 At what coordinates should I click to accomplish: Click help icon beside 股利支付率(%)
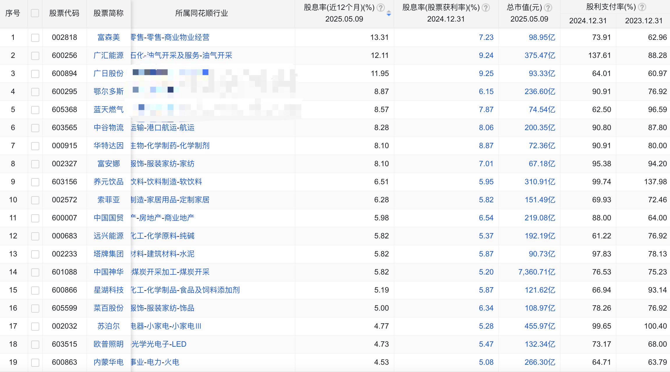(x=642, y=7)
